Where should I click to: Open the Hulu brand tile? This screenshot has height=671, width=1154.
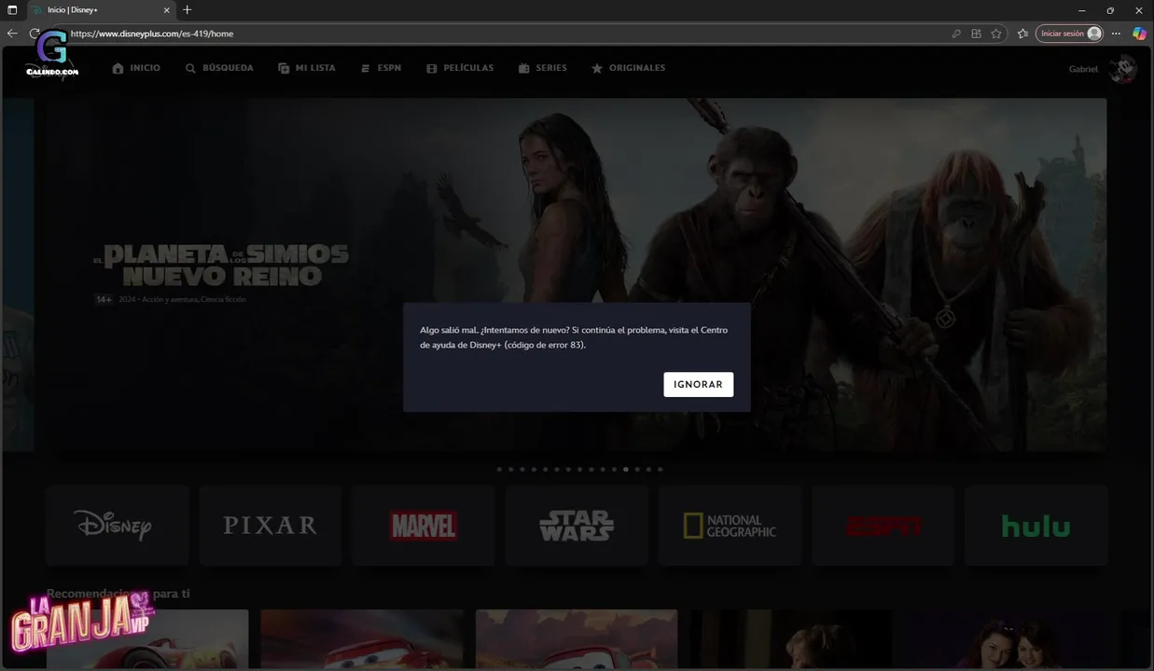pos(1036,526)
